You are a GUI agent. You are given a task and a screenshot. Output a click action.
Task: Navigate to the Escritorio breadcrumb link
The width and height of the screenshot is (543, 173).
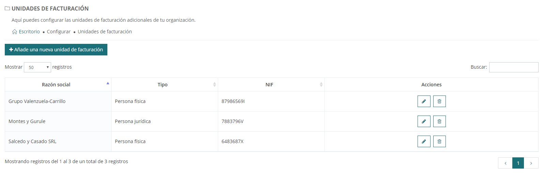[x=29, y=32]
